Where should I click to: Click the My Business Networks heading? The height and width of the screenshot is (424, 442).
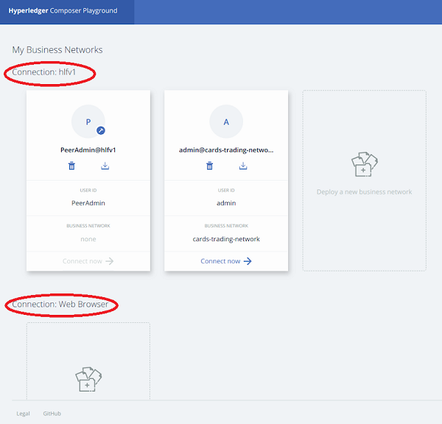click(x=57, y=49)
